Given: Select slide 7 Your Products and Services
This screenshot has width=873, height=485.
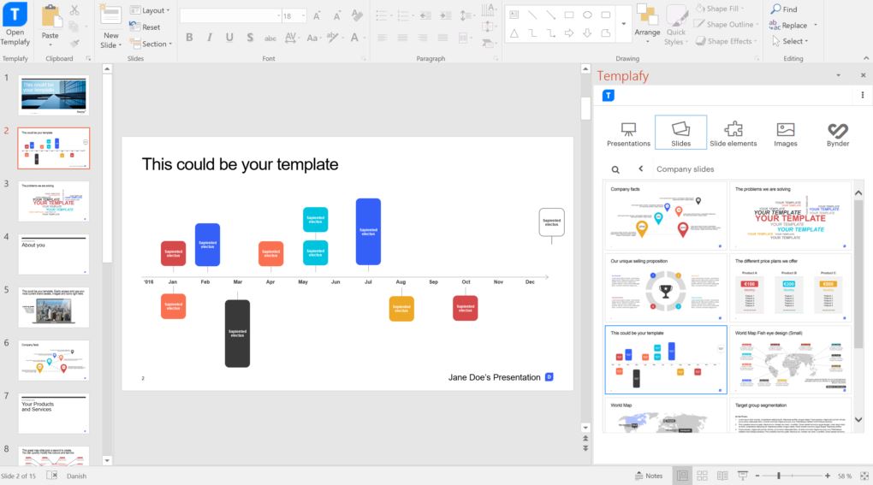Looking at the screenshot, I should pos(53,413).
